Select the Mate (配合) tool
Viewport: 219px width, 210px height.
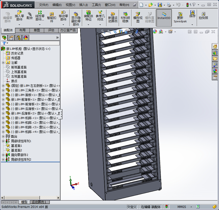pyautogui.click(x=29, y=16)
